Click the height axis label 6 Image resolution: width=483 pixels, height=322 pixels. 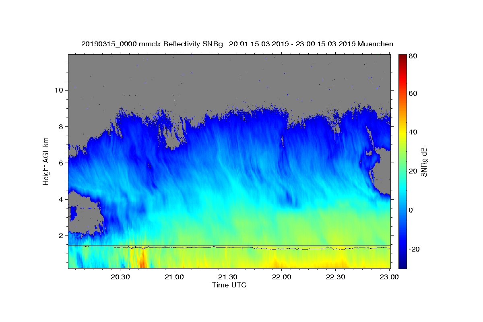pyautogui.click(x=61, y=163)
